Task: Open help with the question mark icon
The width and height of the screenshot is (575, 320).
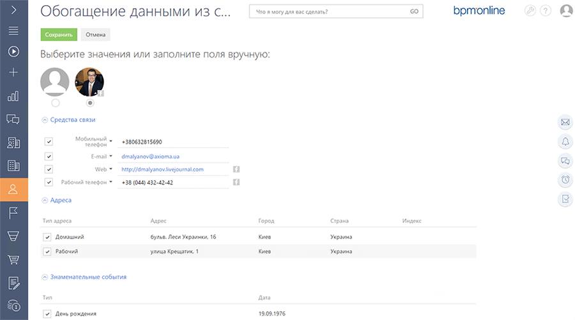Action: (546, 11)
